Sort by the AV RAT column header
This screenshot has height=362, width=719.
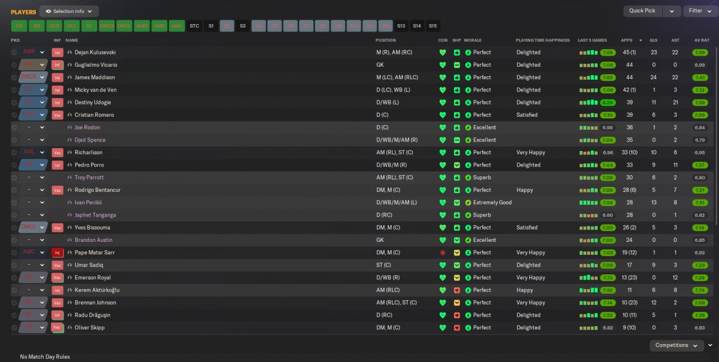pos(702,40)
